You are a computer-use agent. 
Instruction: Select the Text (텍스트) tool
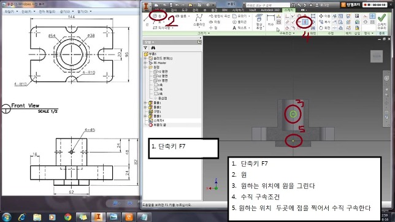pyautogui.click(x=239, y=28)
